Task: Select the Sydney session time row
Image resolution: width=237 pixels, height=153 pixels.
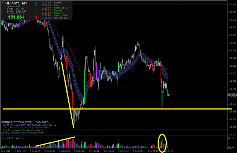Action: coord(52,3)
